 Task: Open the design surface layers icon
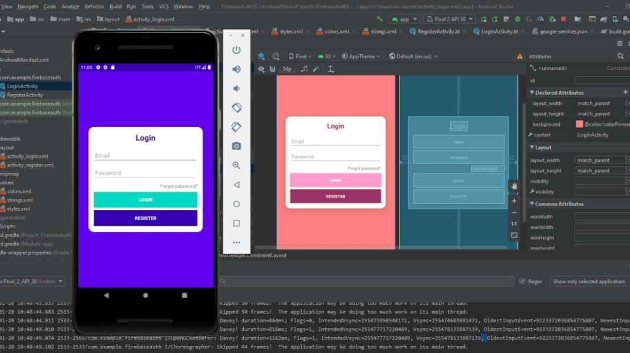pyautogui.click(x=261, y=56)
